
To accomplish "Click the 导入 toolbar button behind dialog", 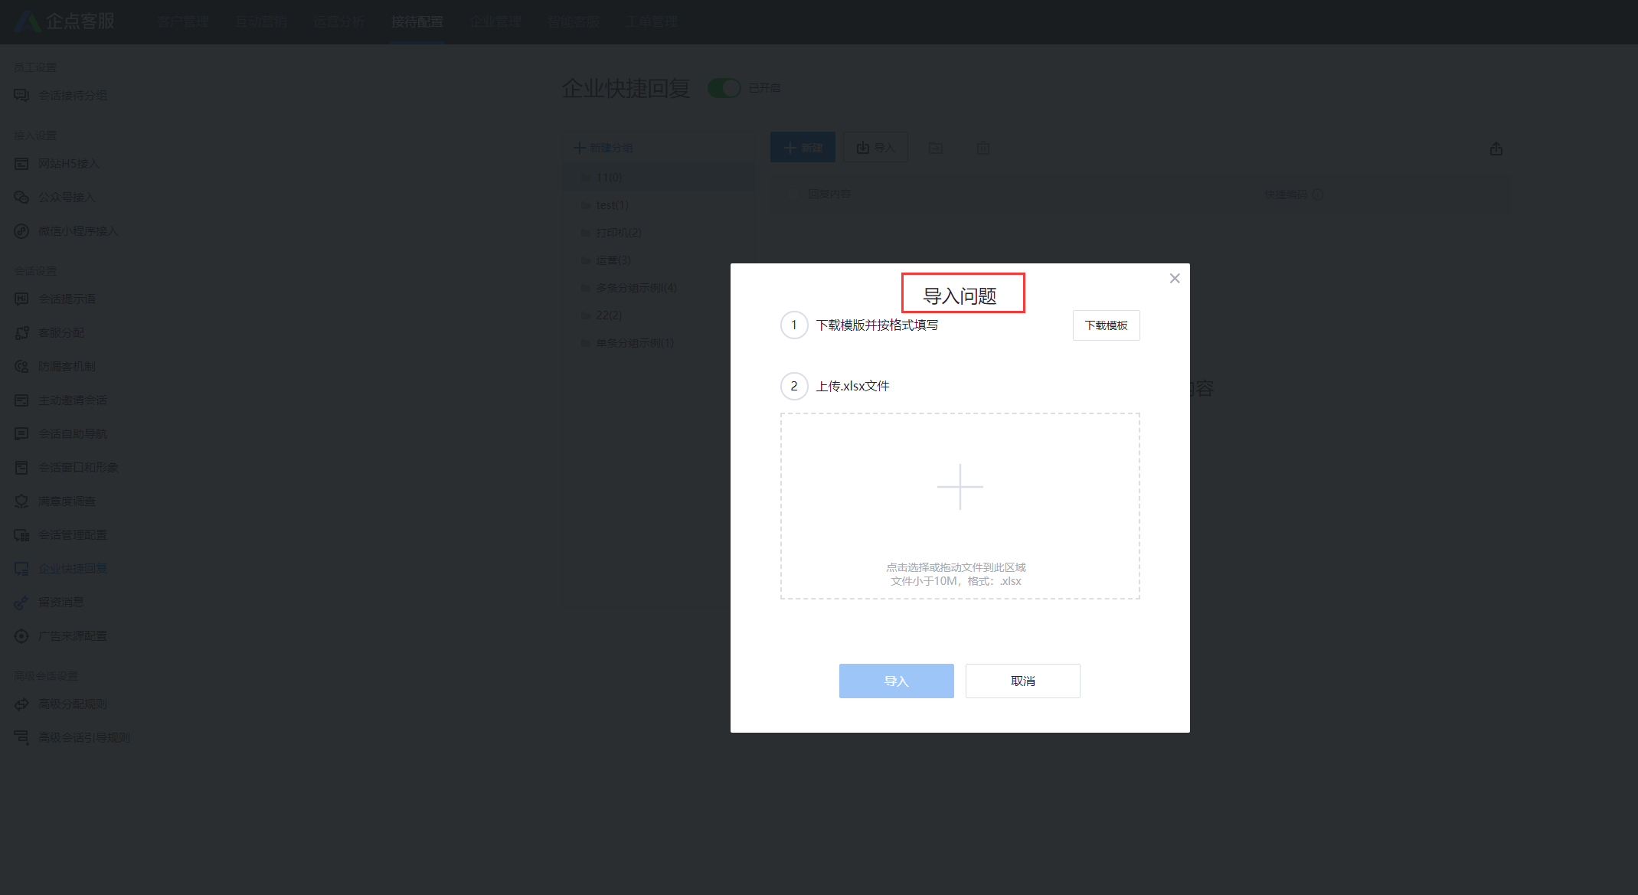I will click(875, 147).
